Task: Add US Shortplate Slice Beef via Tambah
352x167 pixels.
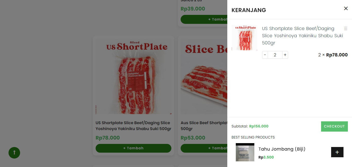Action: pos(133,148)
